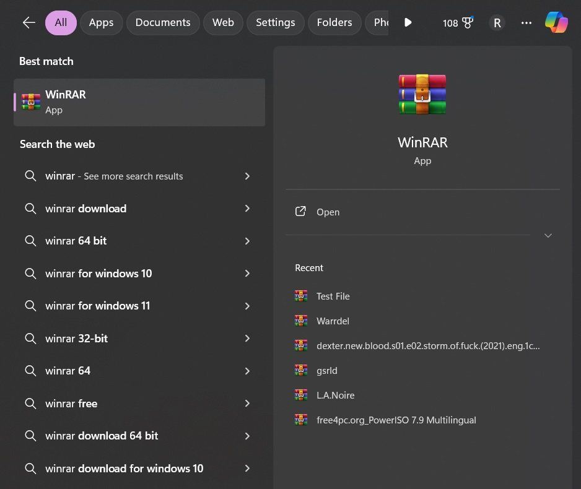
Task: Click search icon beside 'winrar 32-bit'
Action: click(x=30, y=339)
